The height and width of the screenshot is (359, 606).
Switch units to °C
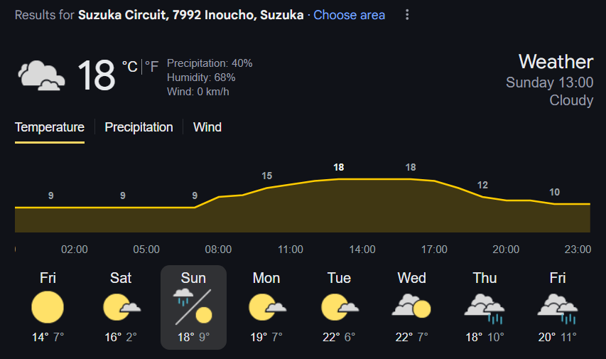point(130,67)
